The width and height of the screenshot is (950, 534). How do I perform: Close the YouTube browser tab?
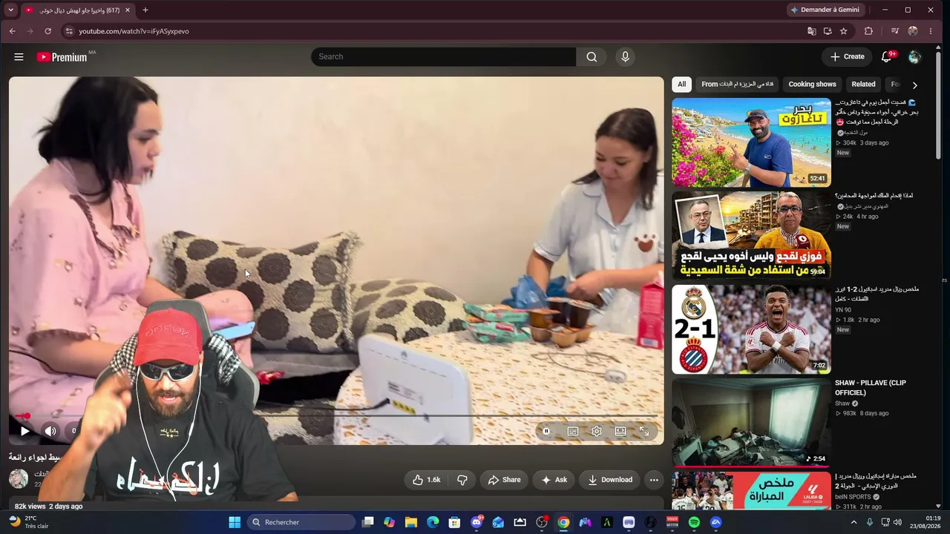point(128,10)
